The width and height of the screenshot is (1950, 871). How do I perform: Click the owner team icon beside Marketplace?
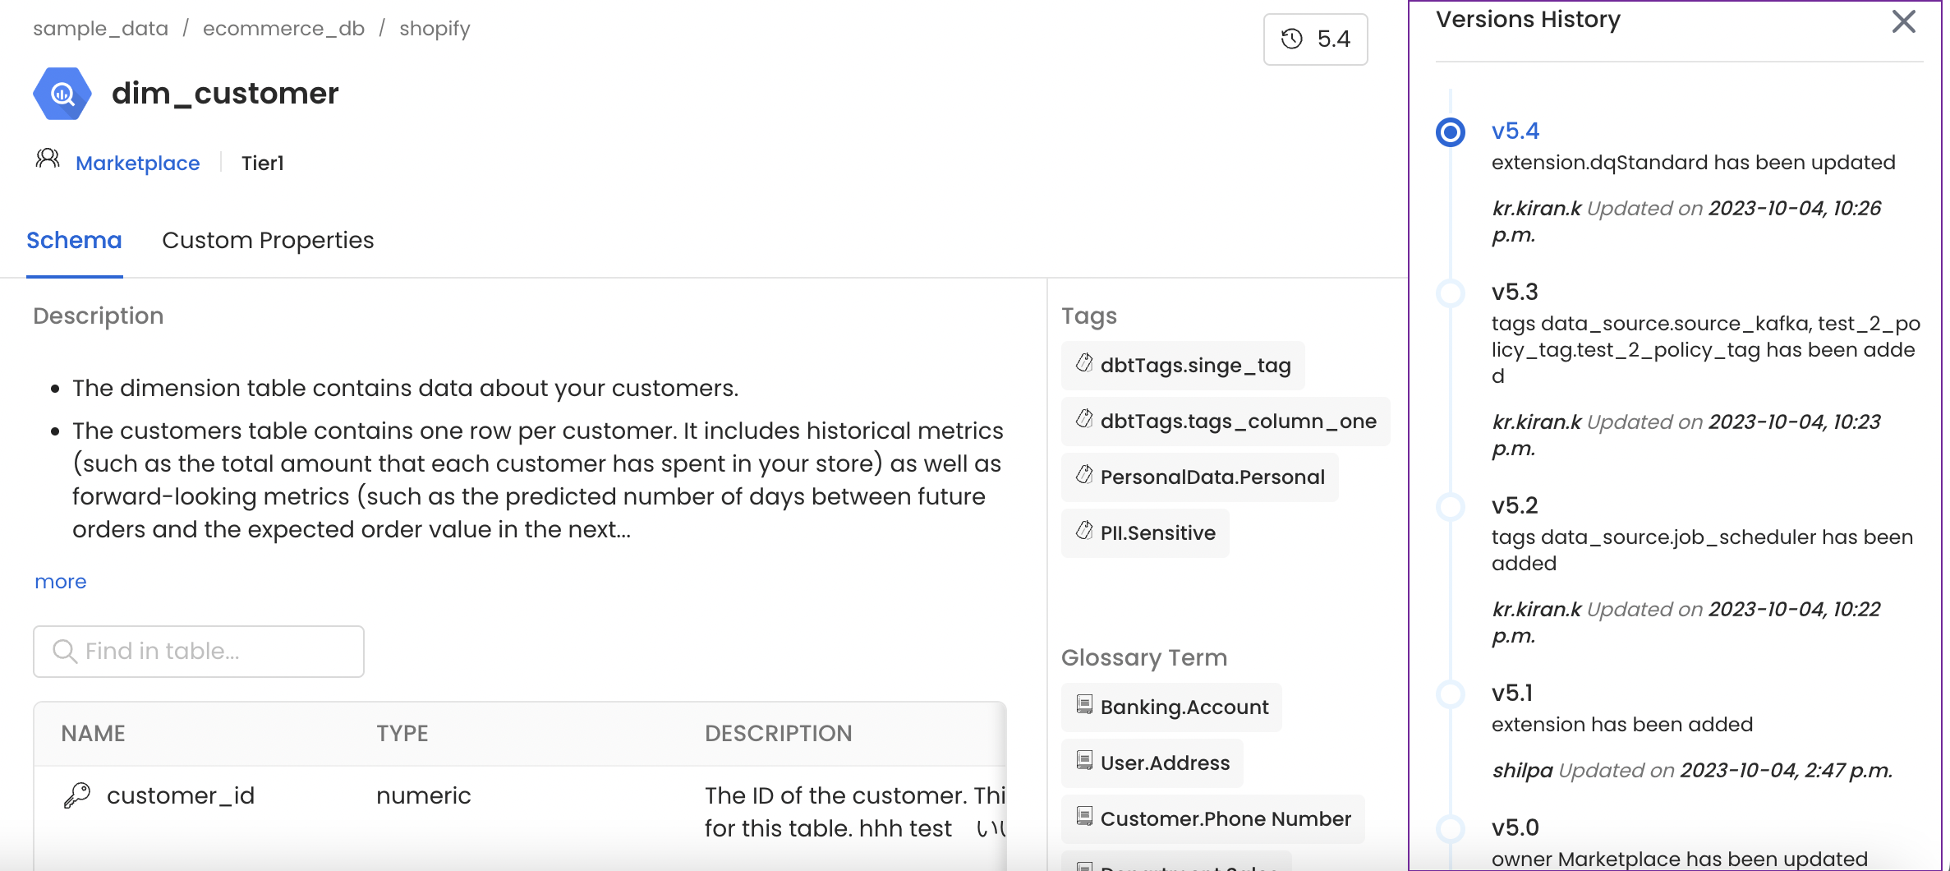48,159
